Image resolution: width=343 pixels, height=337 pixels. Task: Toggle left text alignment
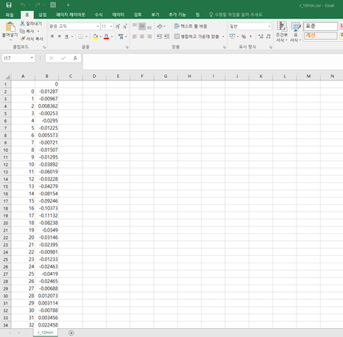pyautogui.click(x=135, y=36)
